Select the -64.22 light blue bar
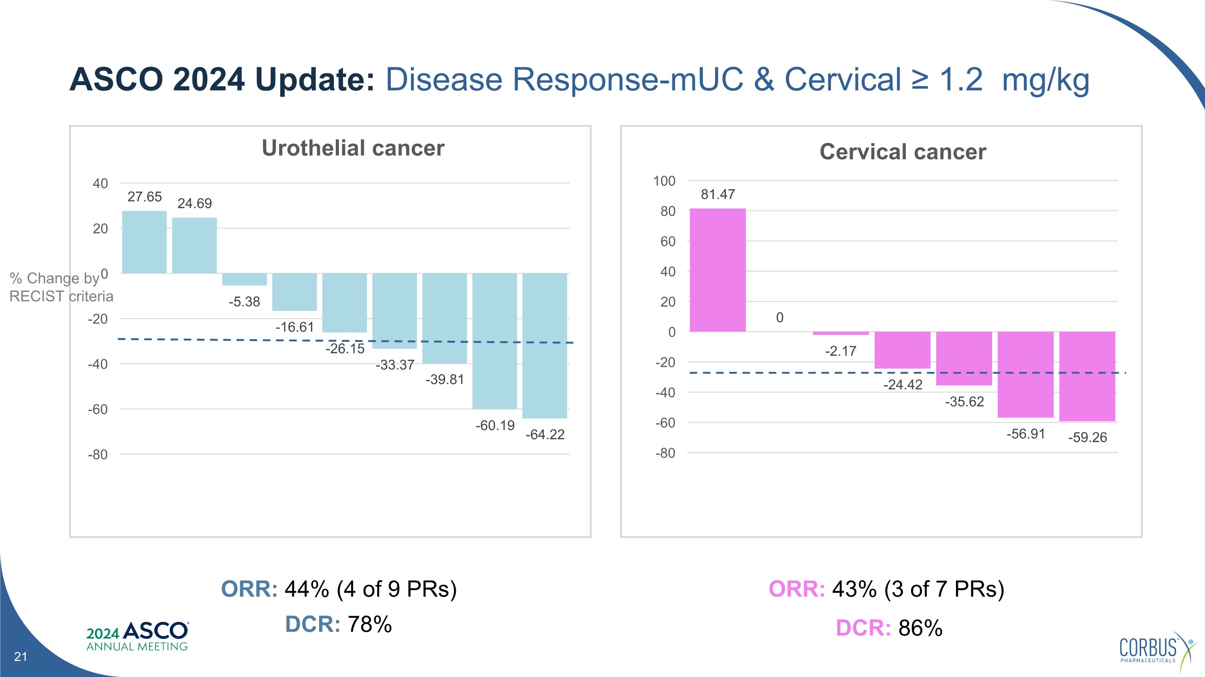This screenshot has height=677, width=1205. pos(545,346)
